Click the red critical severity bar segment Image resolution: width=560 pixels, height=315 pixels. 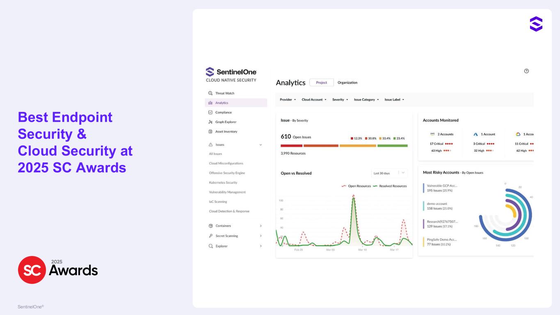click(291, 146)
